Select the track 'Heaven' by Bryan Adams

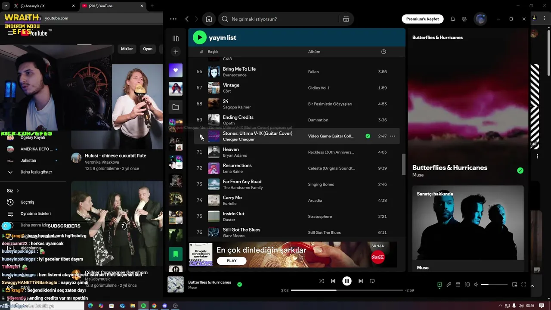click(x=231, y=149)
